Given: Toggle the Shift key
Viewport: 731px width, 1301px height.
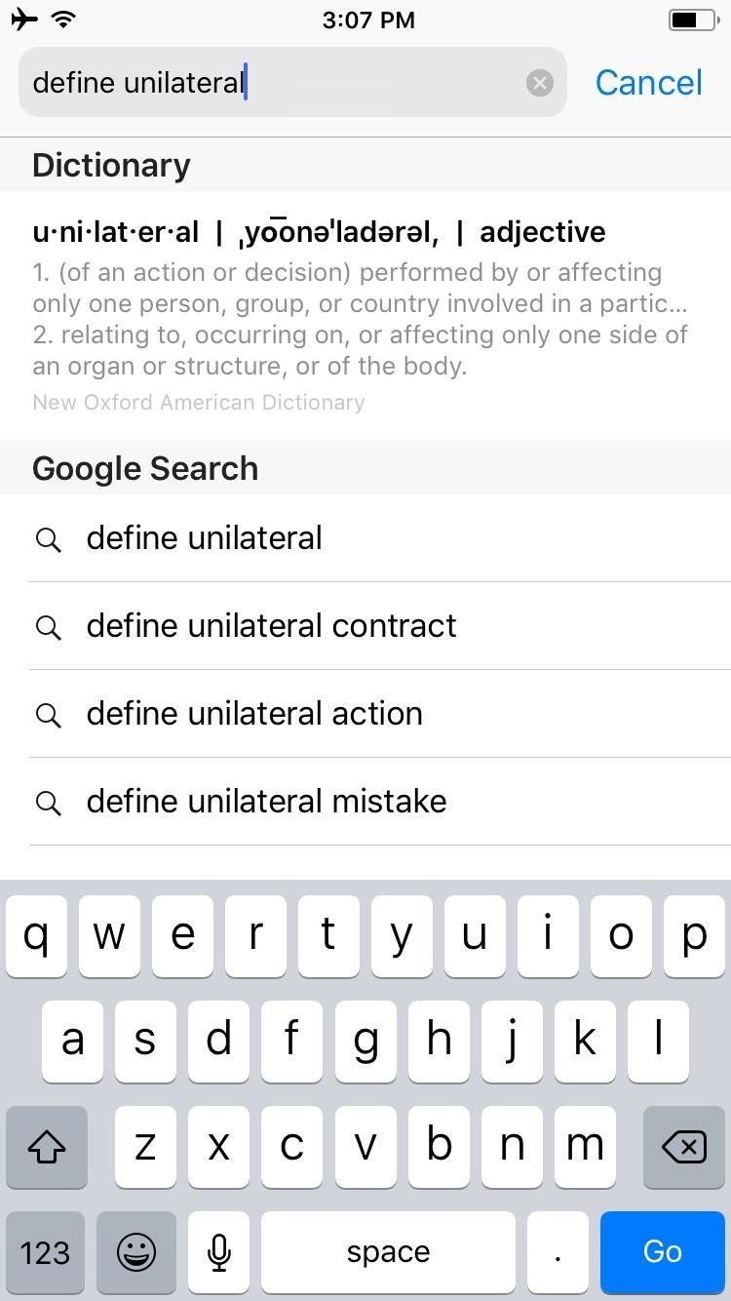Looking at the screenshot, I should [x=46, y=1148].
